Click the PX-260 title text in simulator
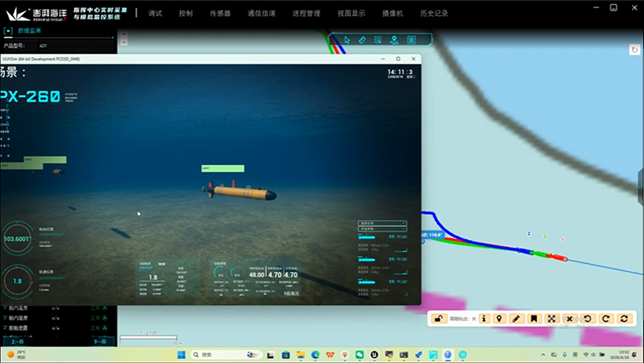This screenshot has height=363, width=644. pos(31,97)
